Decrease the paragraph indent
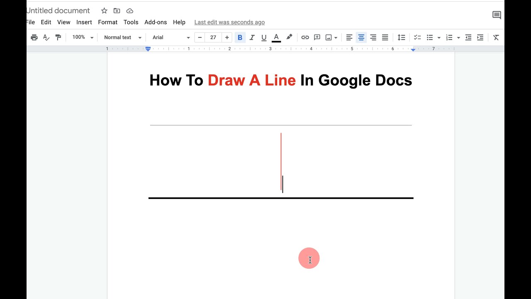The width and height of the screenshot is (531, 299). click(468, 37)
